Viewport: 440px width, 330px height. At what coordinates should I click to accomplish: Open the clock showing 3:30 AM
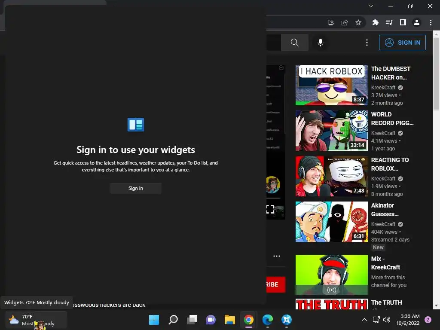(408, 320)
